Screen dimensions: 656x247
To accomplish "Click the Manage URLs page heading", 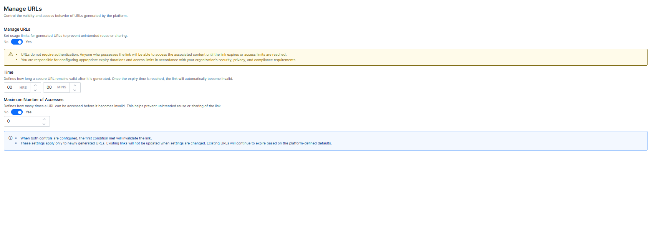I will 23,9.
